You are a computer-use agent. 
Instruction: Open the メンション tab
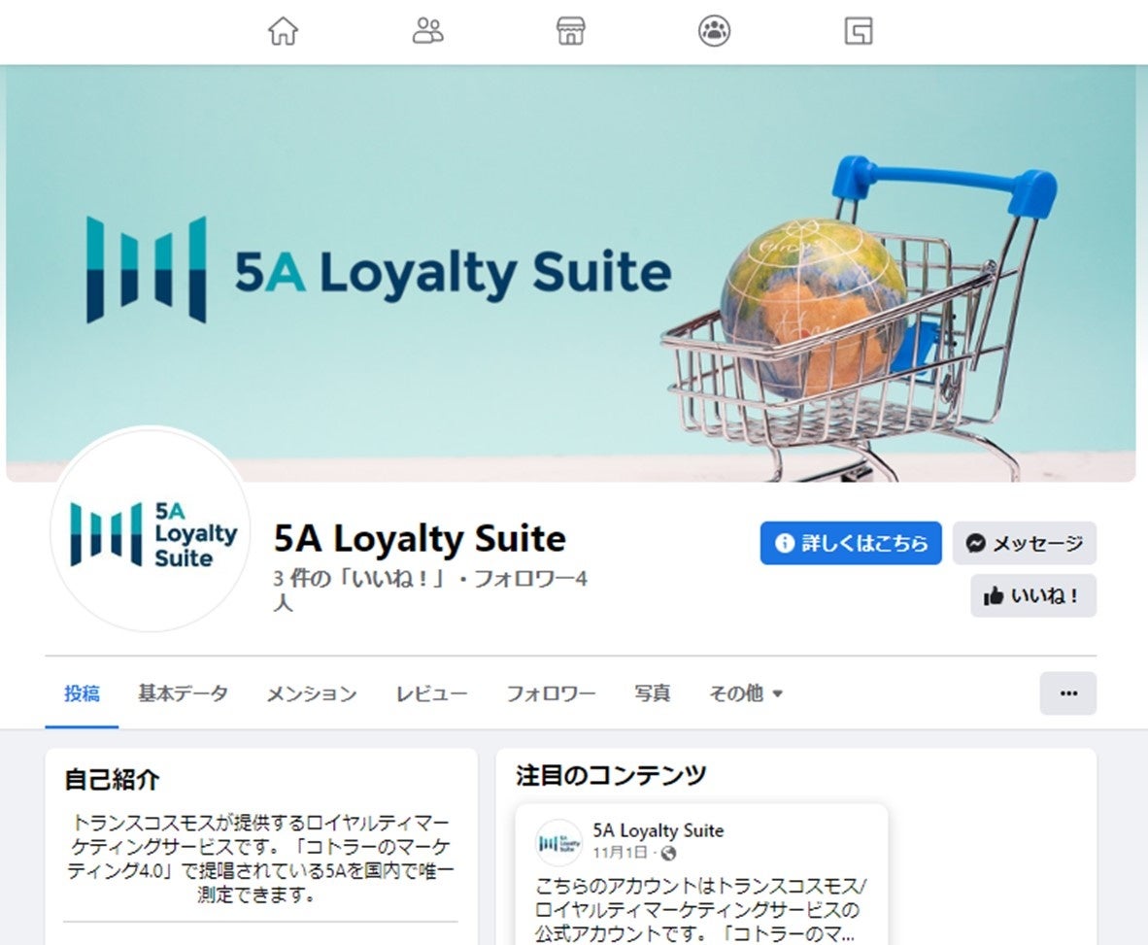(311, 693)
